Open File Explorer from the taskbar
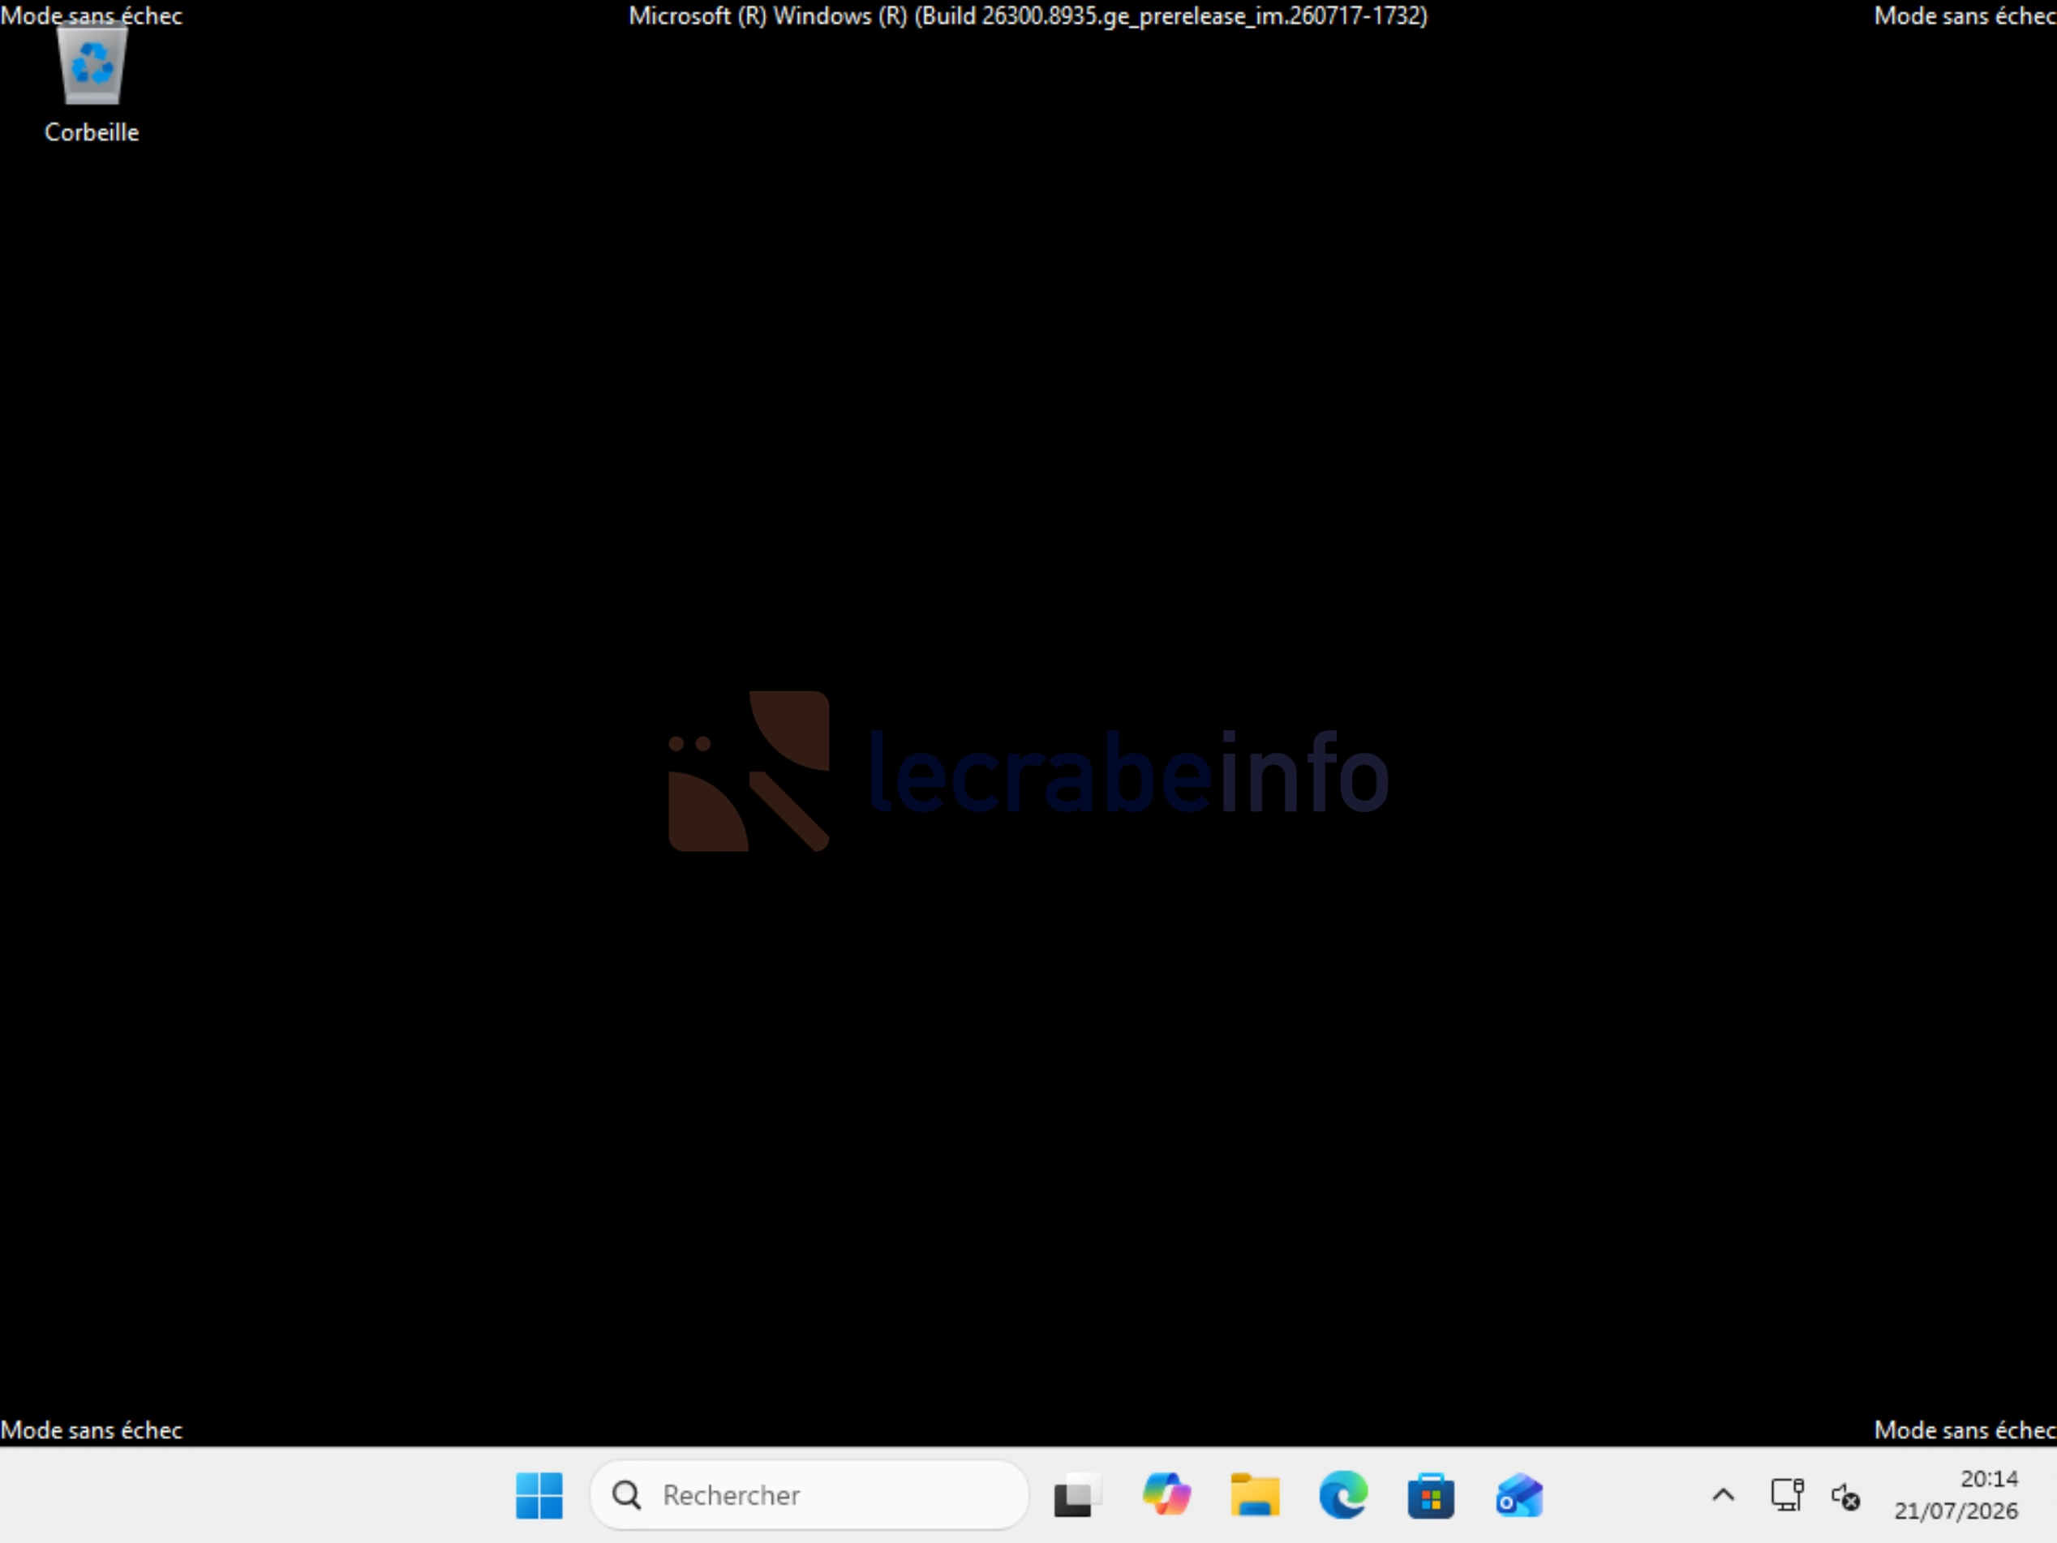The image size is (2057, 1543). 1255,1494
